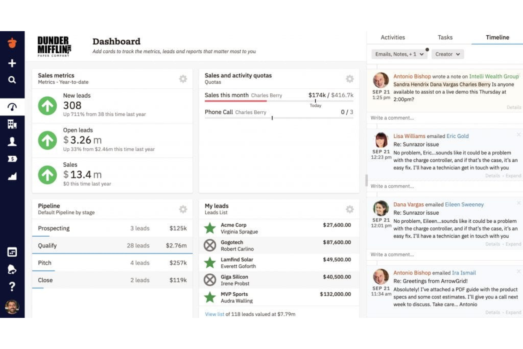Click the New leads green up arrow icon
Viewport: 523px width, 349px height.
47,105
